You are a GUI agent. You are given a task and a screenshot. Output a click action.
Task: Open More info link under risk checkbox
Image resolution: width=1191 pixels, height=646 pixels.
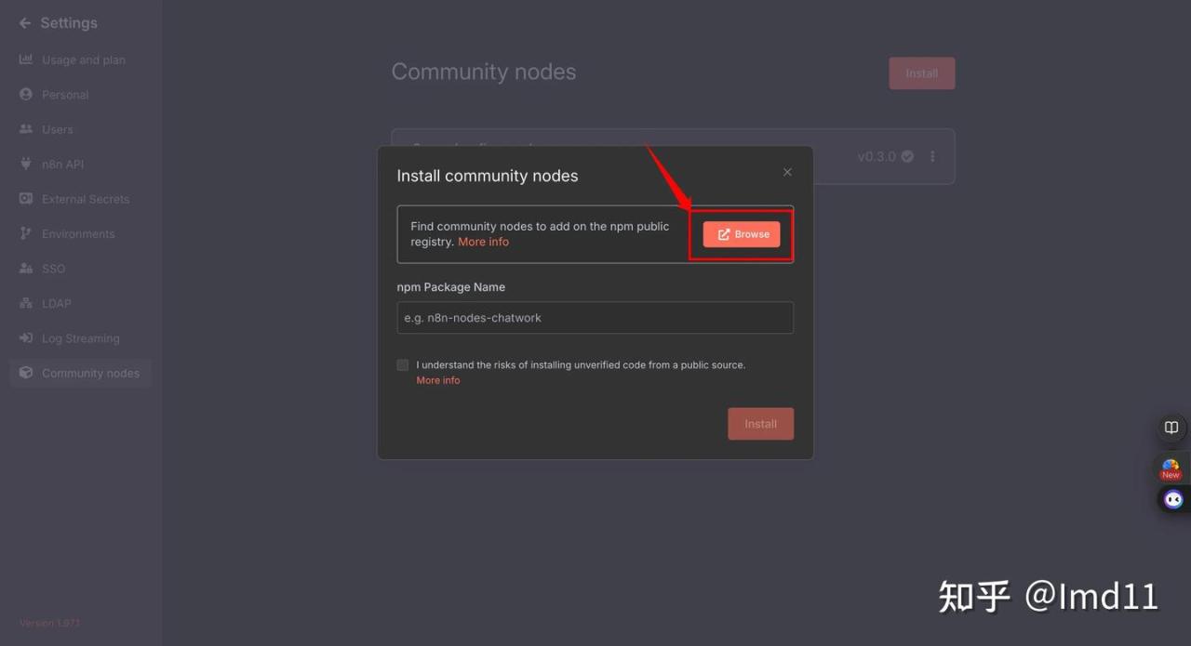click(x=437, y=380)
